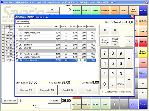Tap the minus key on numeric keypad

click(129, 79)
